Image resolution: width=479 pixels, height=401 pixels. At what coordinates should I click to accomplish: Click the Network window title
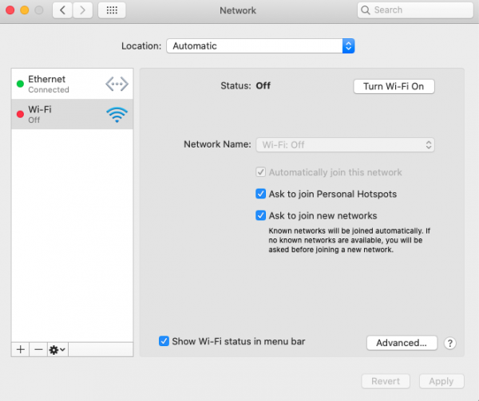tap(238, 10)
